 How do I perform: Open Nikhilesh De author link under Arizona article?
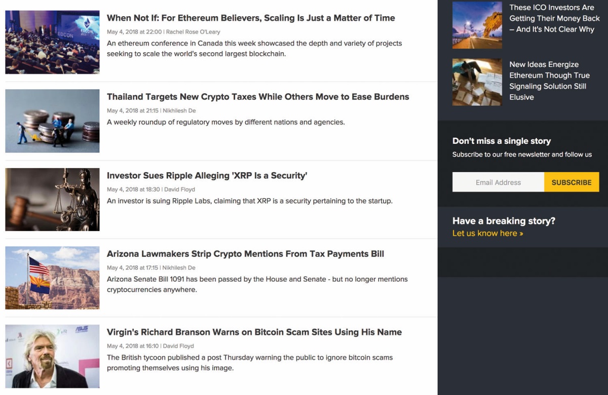179,267
